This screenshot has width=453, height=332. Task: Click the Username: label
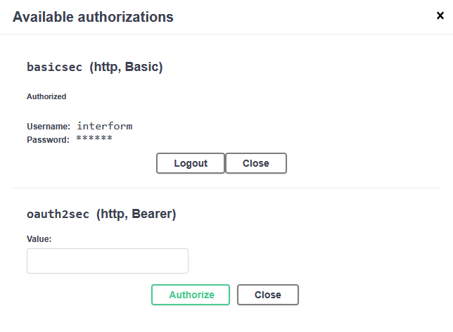[x=49, y=127]
